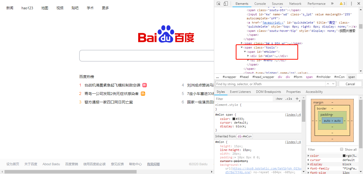
Task: Open the overflowed tabs chevron menu
Action: tap(332, 3)
